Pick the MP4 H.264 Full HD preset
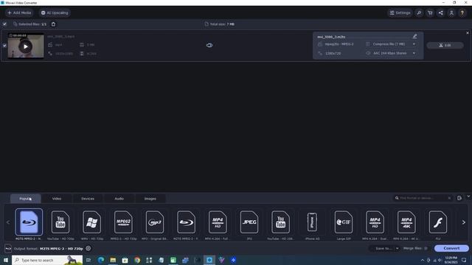The image size is (472, 265). pos(218,222)
